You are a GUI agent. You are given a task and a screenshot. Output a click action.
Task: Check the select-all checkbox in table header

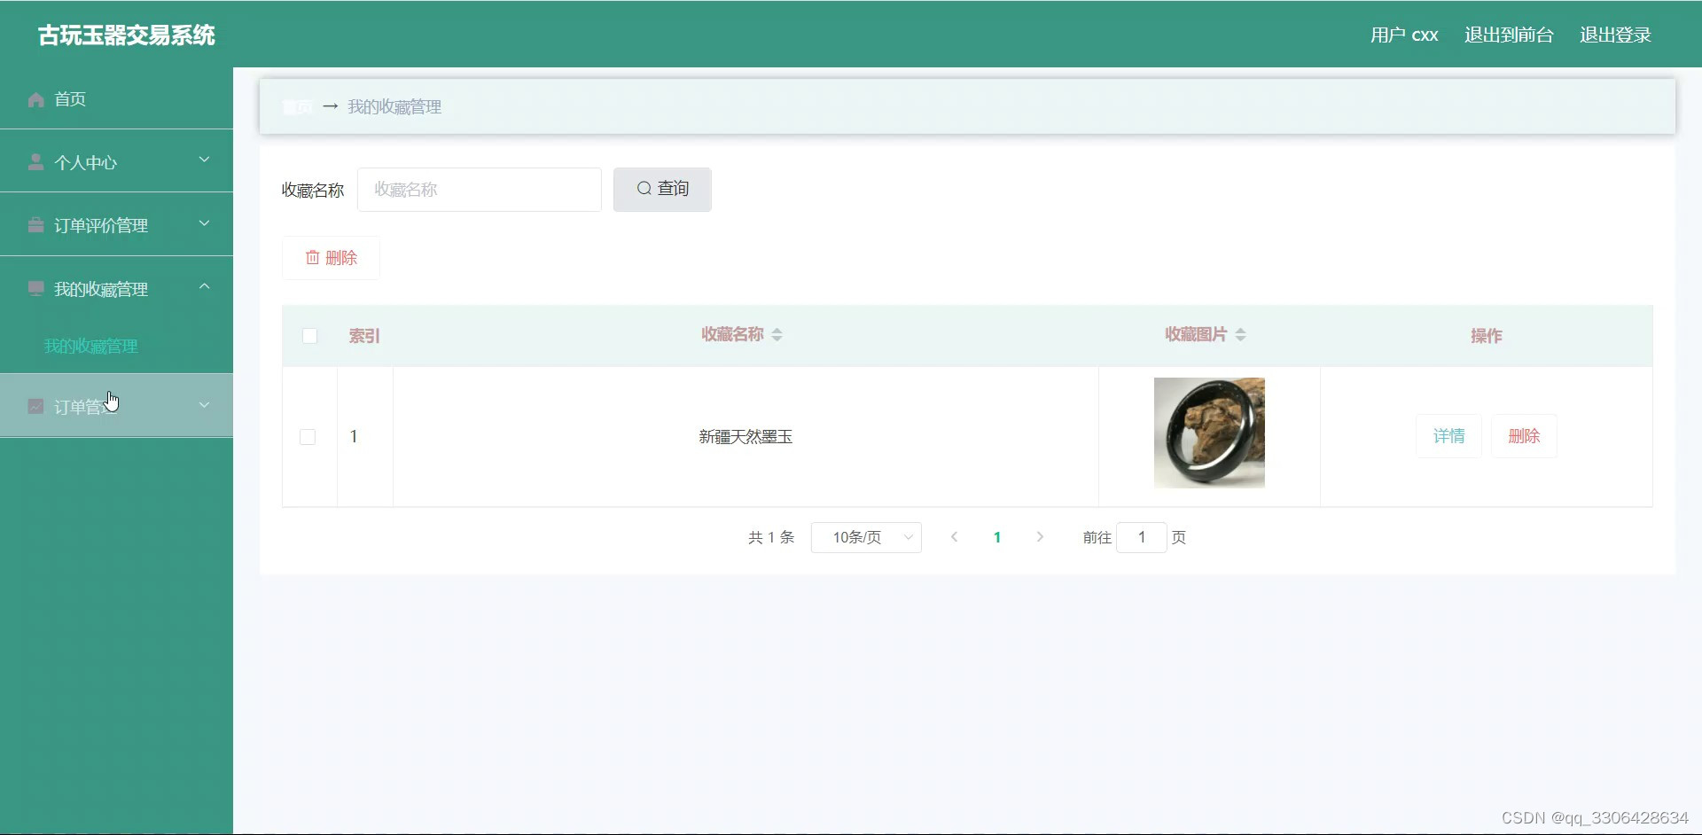pyautogui.click(x=310, y=336)
